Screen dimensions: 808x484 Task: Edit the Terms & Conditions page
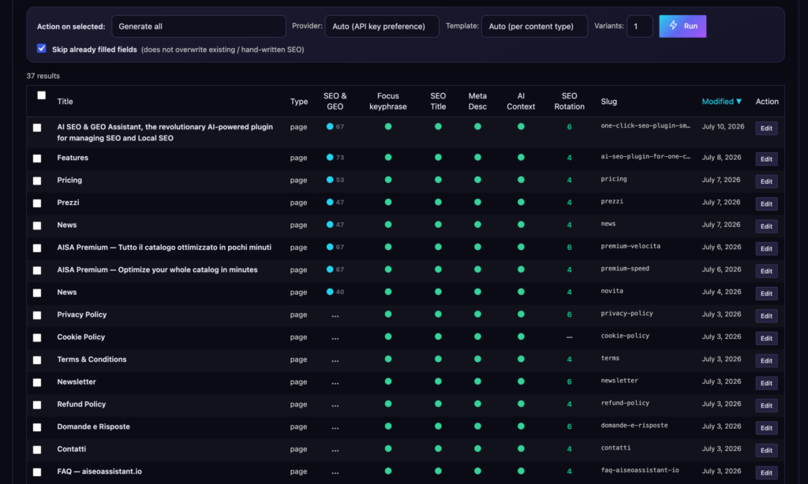(x=766, y=360)
